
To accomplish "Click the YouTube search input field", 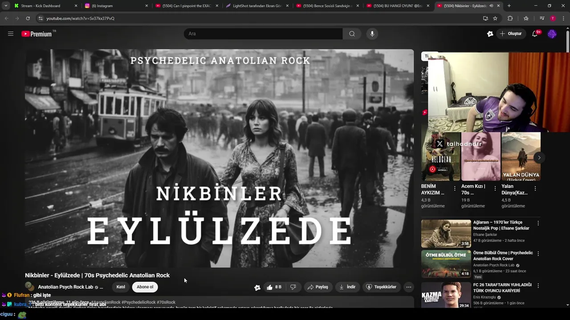I will (264, 34).
